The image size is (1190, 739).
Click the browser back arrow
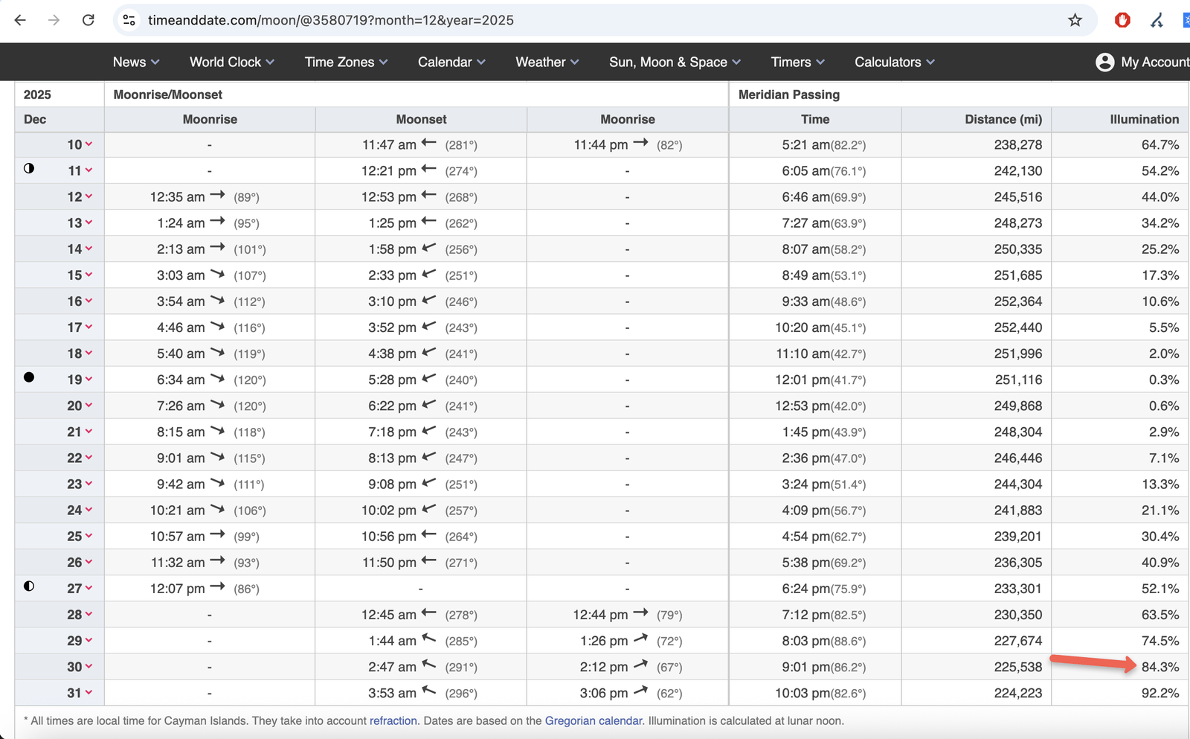click(20, 20)
